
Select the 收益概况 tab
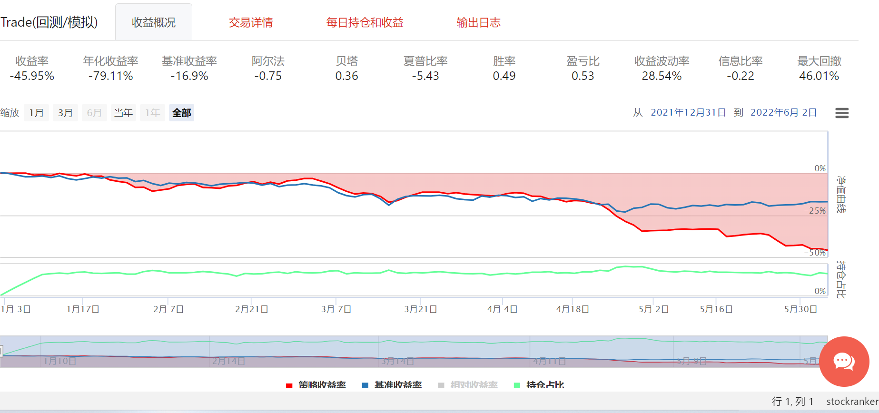tap(154, 22)
